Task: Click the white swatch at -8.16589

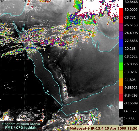Action: click(x=121, y=105)
